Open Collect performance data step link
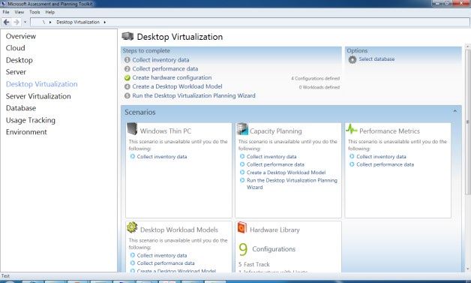Image resolution: width=471 pixels, height=283 pixels. tap(165, 68)
